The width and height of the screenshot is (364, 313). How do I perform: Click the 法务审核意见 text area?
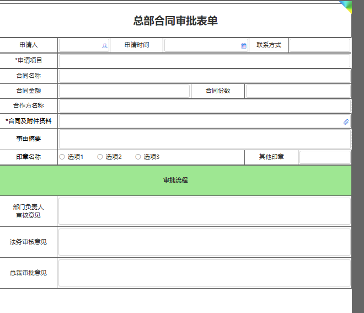click(x=205, y=242)
